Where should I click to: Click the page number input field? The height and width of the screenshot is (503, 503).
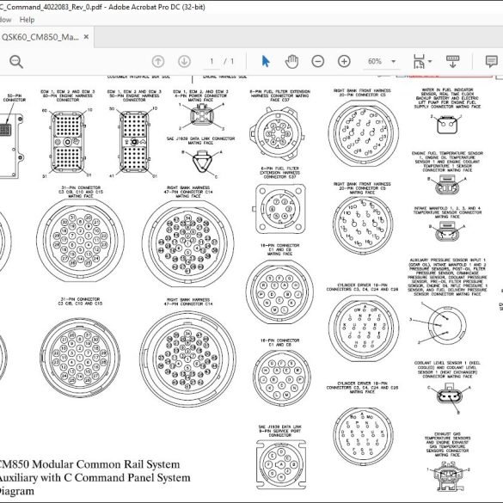pos(212,61)
